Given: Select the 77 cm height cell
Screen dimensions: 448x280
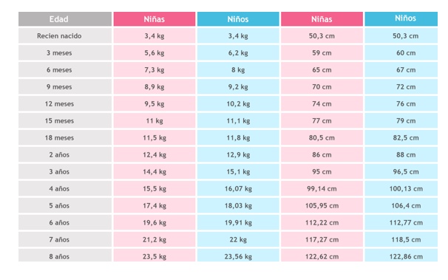Looking at the screenshot, I should point(322,120).
